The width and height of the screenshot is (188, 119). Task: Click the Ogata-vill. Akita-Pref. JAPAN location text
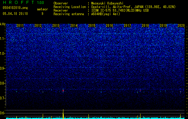pos(133,7)
